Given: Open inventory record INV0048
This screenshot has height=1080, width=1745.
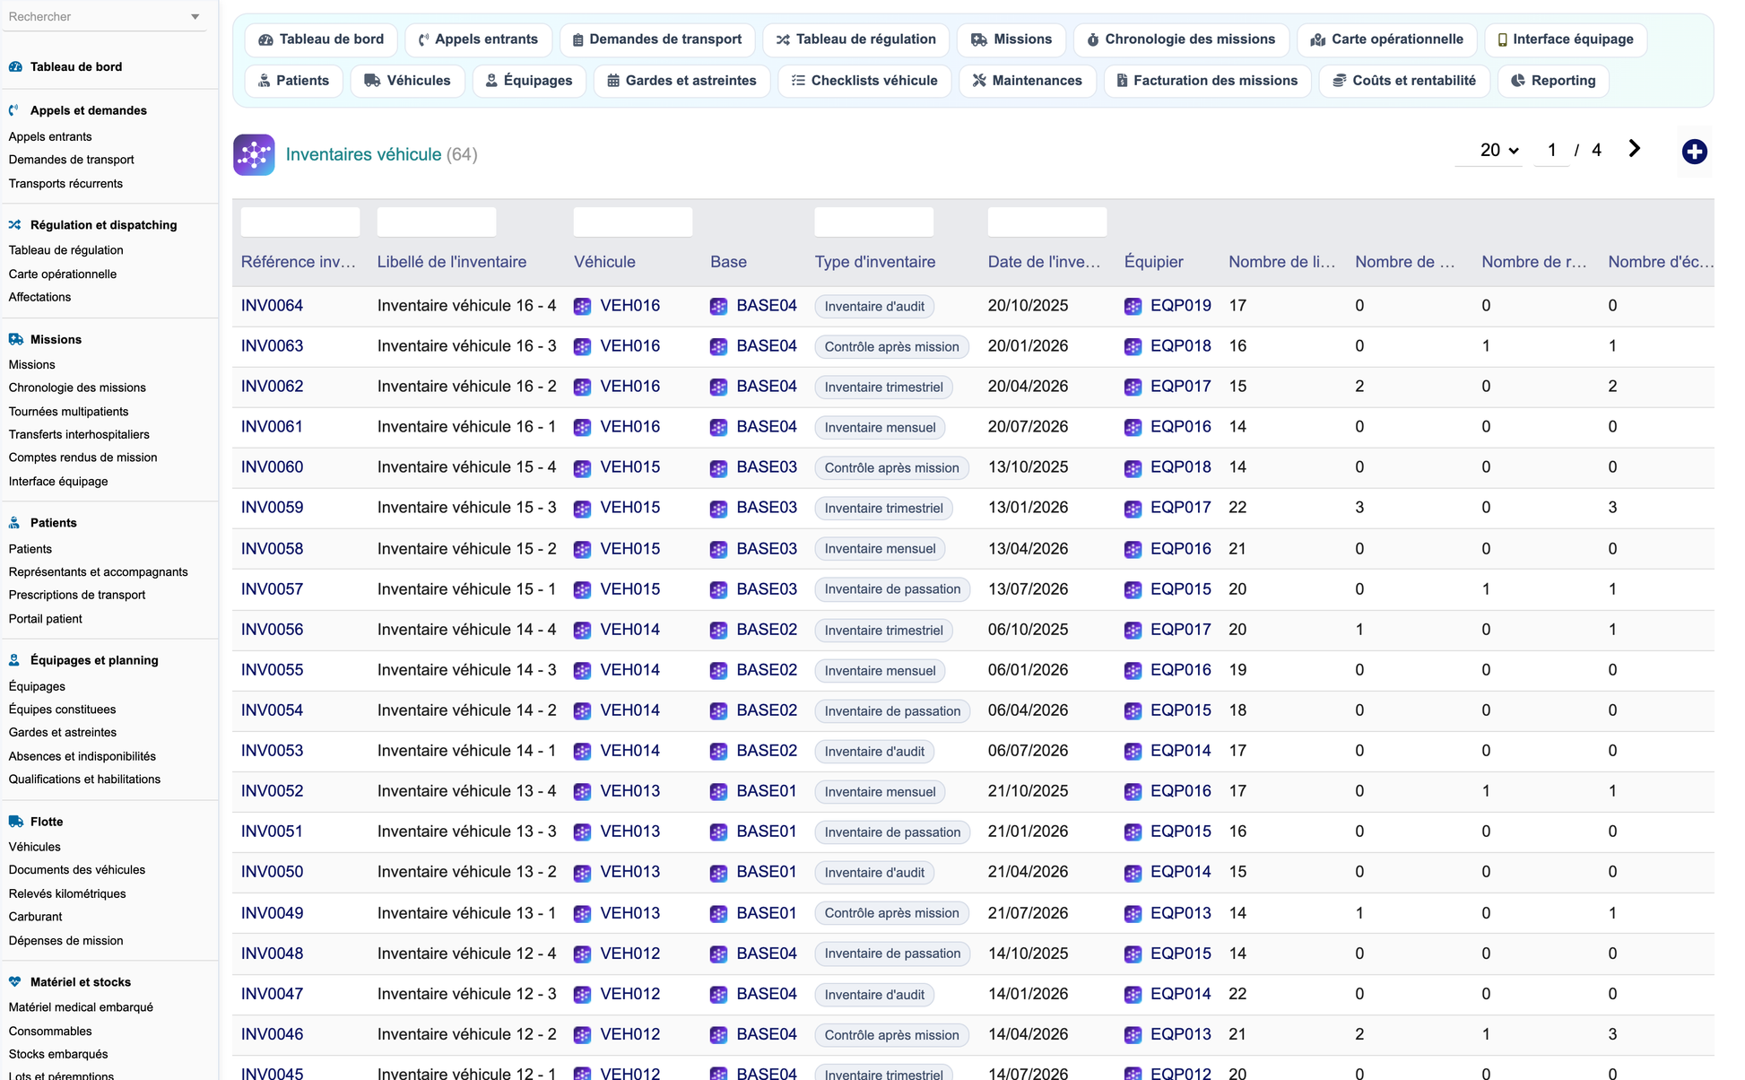Looking at the screenshot, I should [x=273, y=954].
